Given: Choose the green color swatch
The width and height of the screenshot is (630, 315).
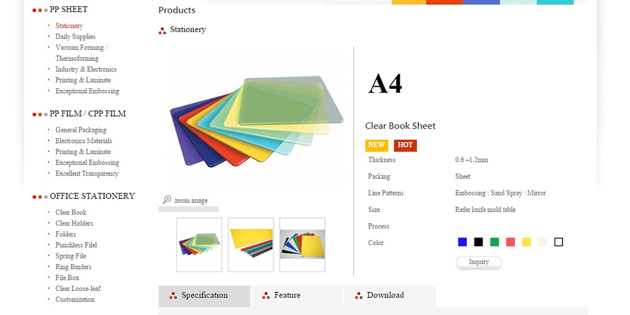Looking at the screenshot, I should 495,242.
